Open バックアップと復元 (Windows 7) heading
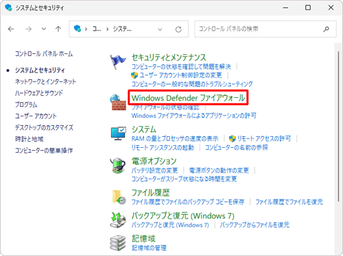The image size is (343, 256). (183, 216)
